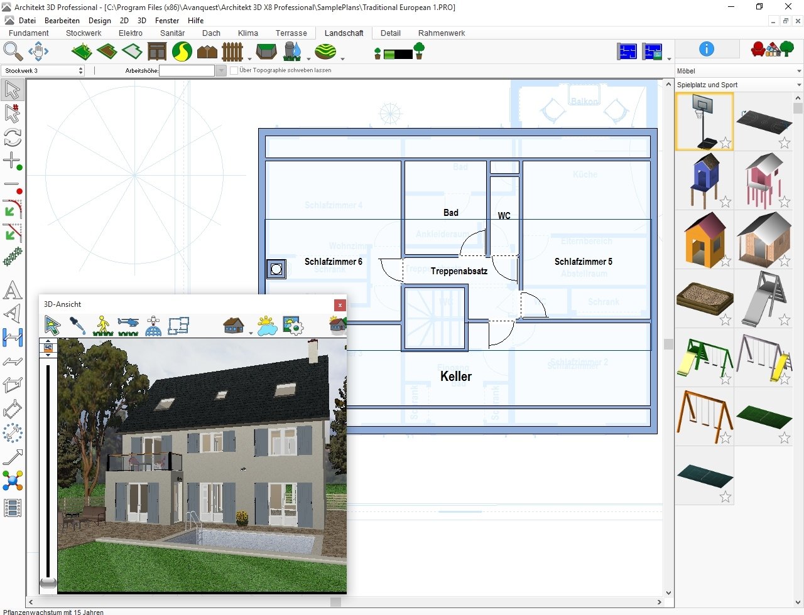The width and height of the screenshot is (804, 615).
Task: Select the magnifier zoom tool
Action: pyautogui.click(x=13, y=51)
